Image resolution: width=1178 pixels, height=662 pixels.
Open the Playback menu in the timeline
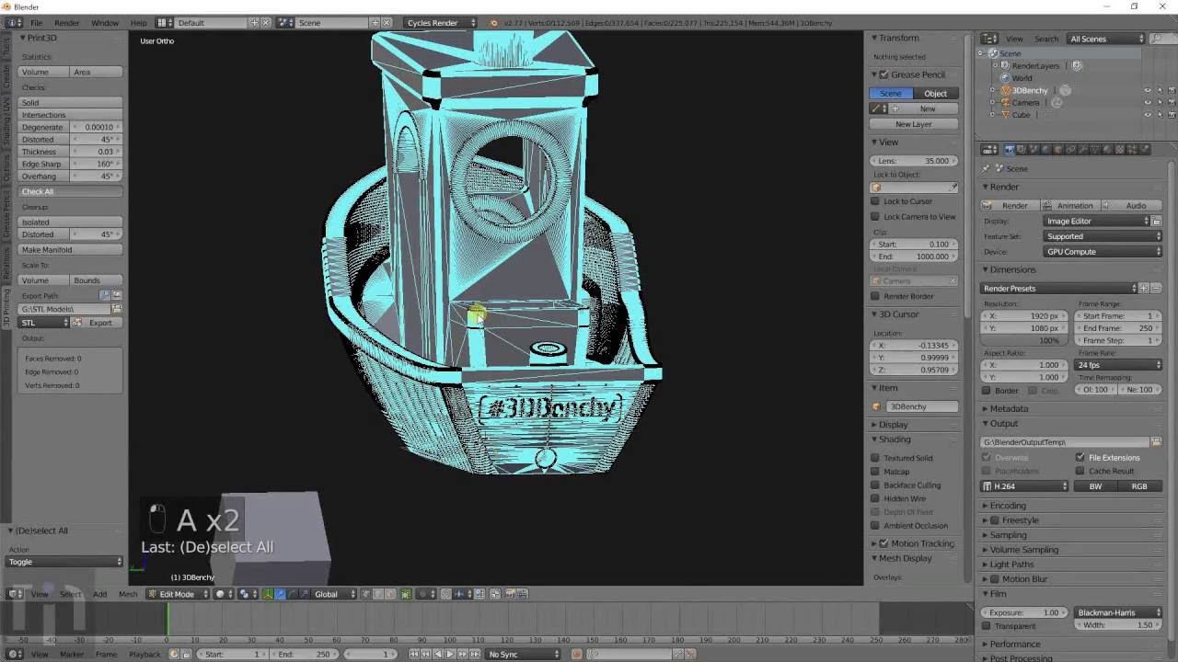(x=144, y=654)
